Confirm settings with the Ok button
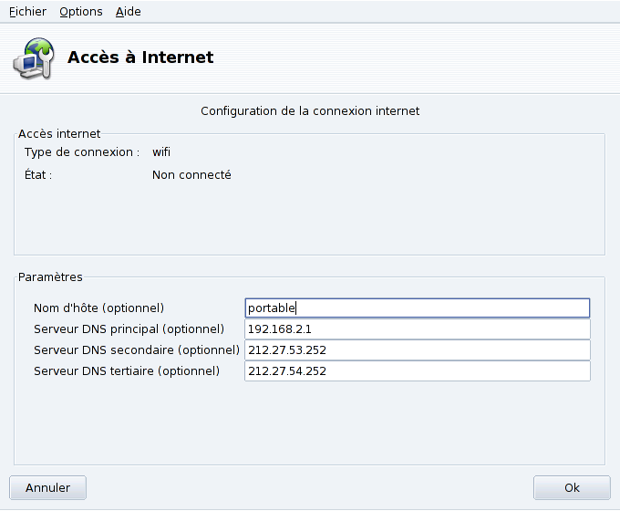This screenshot has height=511, width=620. pyautogui.click(x=572, y=488)
